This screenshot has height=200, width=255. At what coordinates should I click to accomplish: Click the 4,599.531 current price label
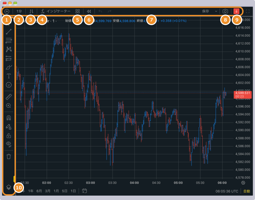pos(243,93)
